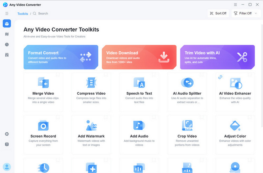Select the AI Audio Splitter title
Image resolution: width=263 pixels, height=173 pixels.
click(x=187, y=94)
